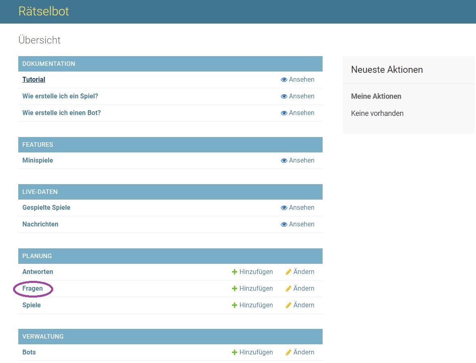Open the Tutorial documentation link
Image resolution: width=476 pixels, height=363 pixels.
(34, 80)
